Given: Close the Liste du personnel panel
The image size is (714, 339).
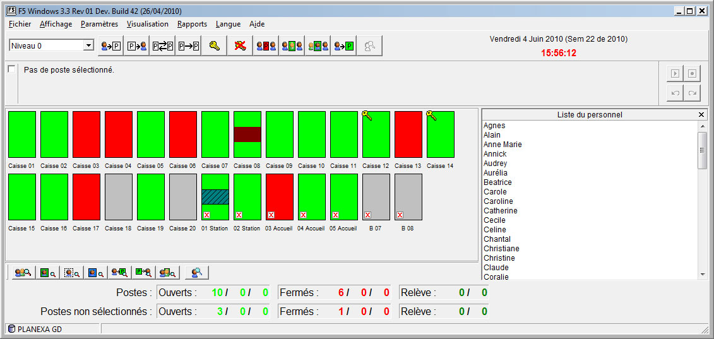Looking at the screenshot, I should click(x=701, y=115).
